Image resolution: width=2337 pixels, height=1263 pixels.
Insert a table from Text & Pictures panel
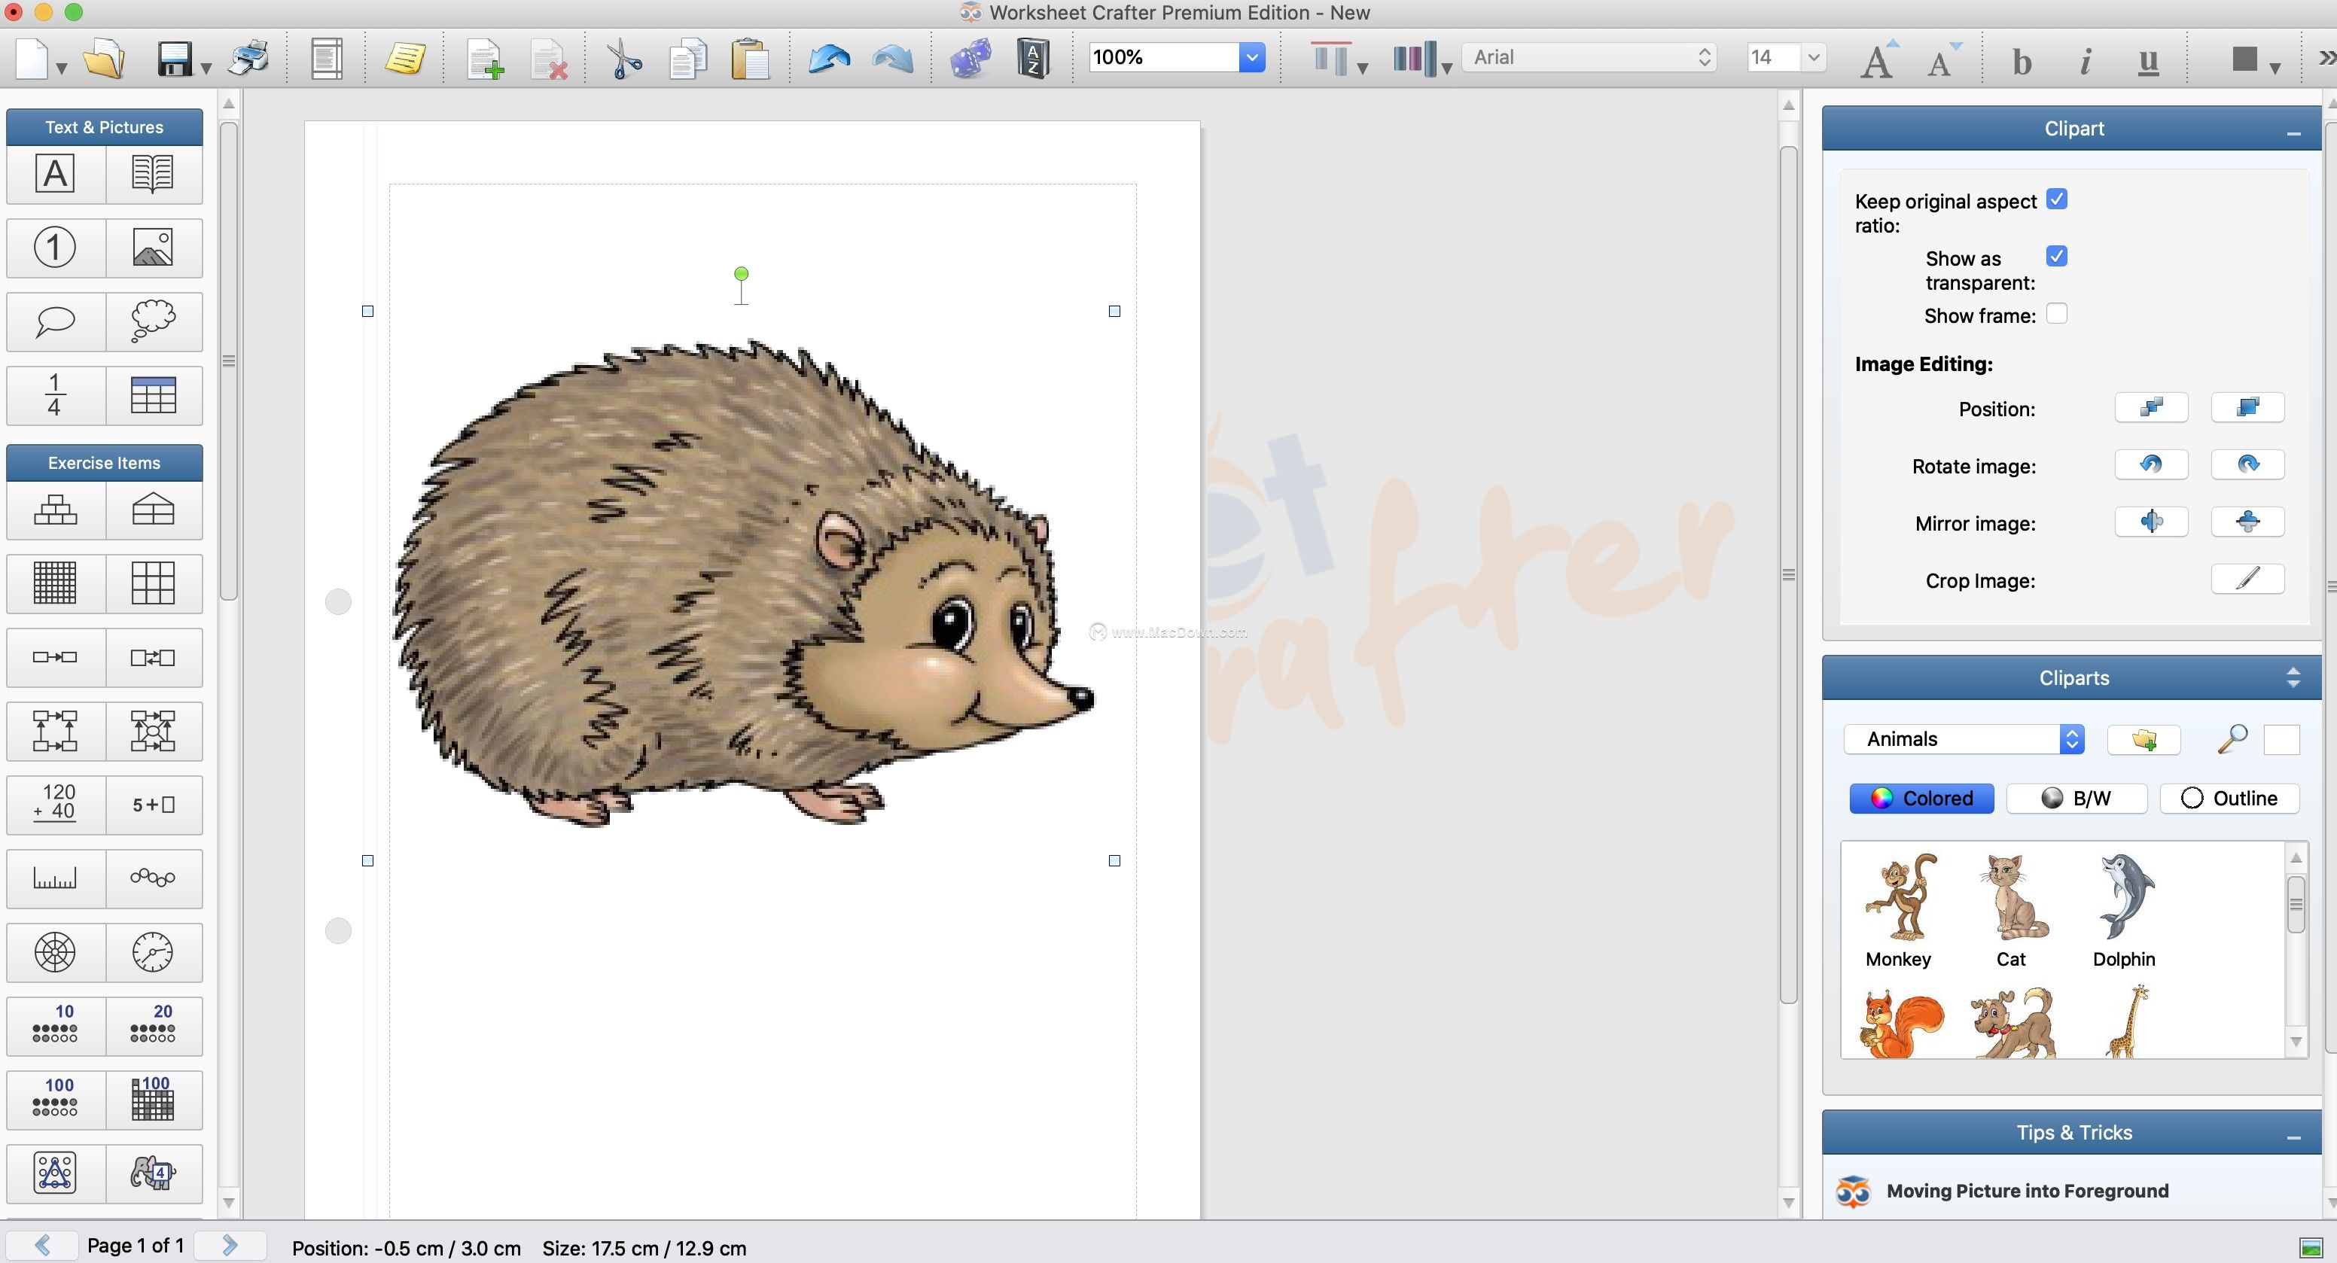(154, 395)
